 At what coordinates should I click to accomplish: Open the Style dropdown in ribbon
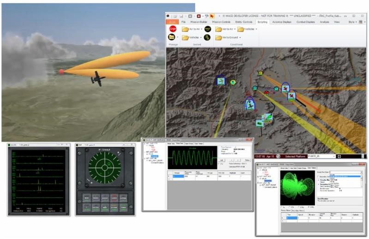click(352, 22)
